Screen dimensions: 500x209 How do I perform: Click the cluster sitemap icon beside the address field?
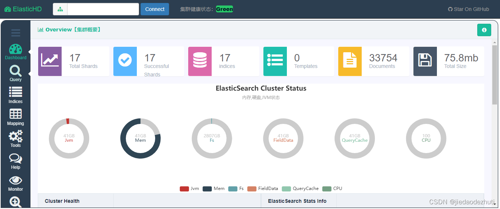pyautogui.click(x=60, y=9)
